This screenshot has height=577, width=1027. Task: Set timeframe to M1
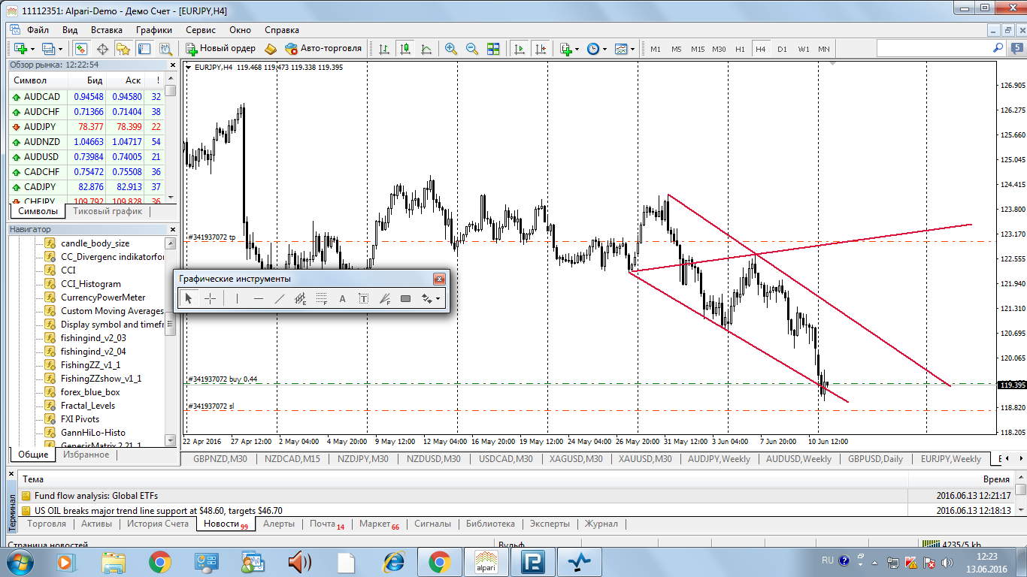(x=656, y=49)
